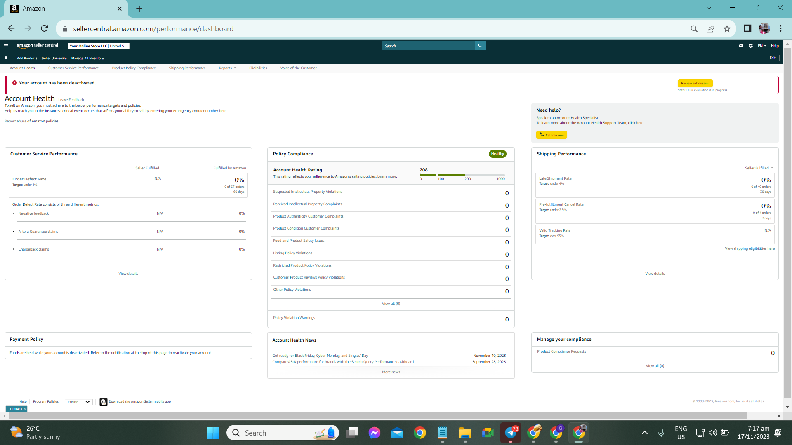Open the Chrome three-dot menu
The height and width of the screenshot is (445, 792).
tap(780, 28)
